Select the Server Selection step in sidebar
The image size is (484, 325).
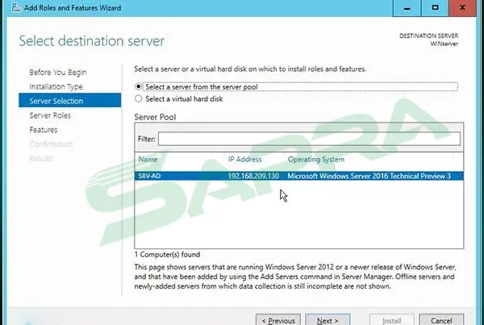[x=56, y=101]
